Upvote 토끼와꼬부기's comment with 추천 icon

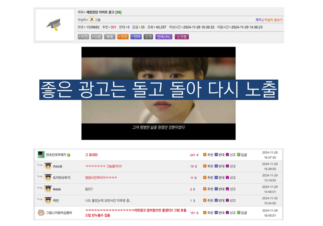pos(205,177)
